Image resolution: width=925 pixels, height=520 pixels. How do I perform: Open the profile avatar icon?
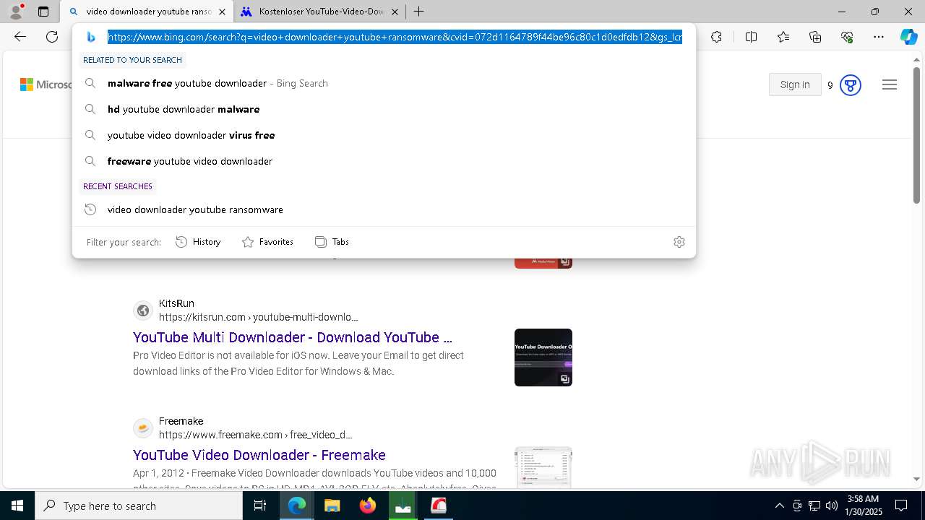pos(16,12)
